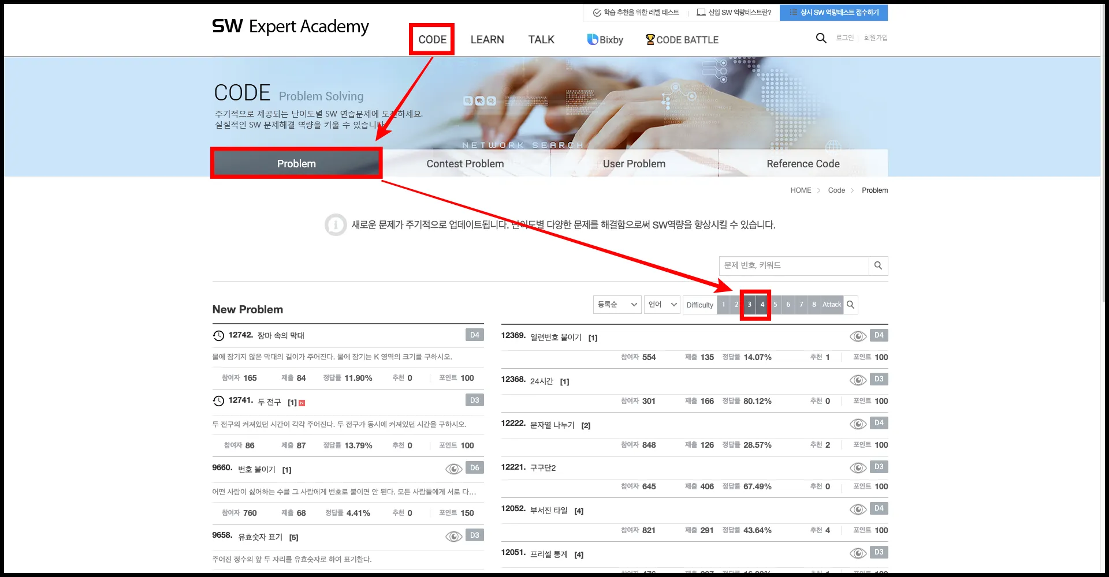Click the trophy icon for CODE BATTLE
The width and height of the screenshot is (1109, 577).
coord(650,39)
